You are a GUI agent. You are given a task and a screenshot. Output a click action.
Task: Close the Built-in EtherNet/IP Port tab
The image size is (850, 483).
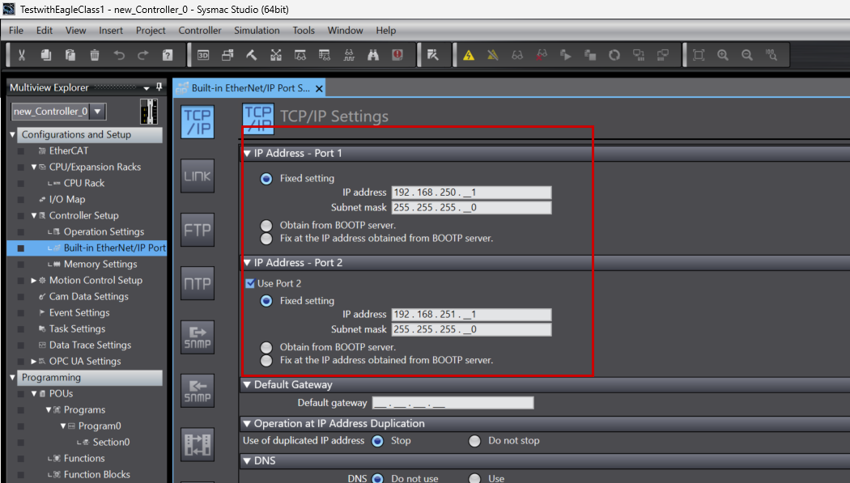[319, 88]
